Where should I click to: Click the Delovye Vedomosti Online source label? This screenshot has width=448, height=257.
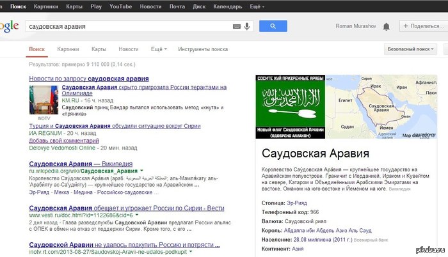[x=62, y=148]
